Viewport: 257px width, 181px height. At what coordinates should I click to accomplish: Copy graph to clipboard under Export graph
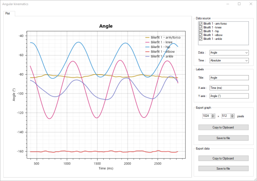[x=223, y=127]
